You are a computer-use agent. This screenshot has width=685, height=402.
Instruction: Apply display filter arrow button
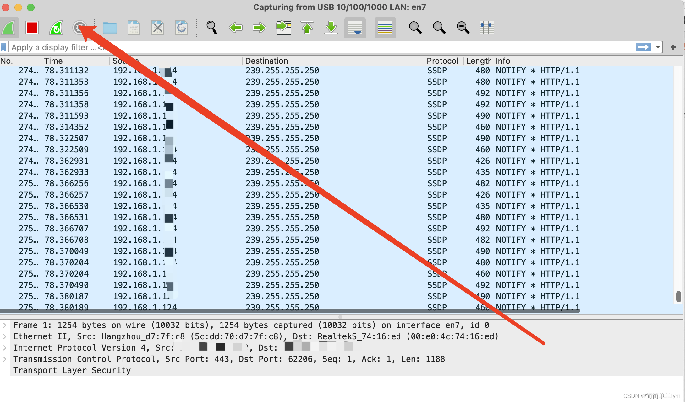coord(643,47)
